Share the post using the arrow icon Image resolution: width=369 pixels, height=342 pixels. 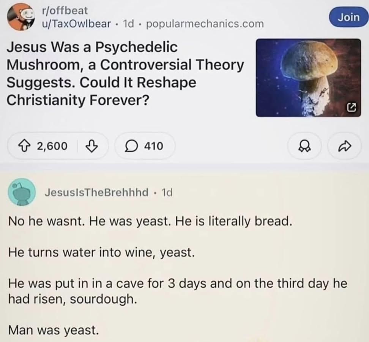343,146
